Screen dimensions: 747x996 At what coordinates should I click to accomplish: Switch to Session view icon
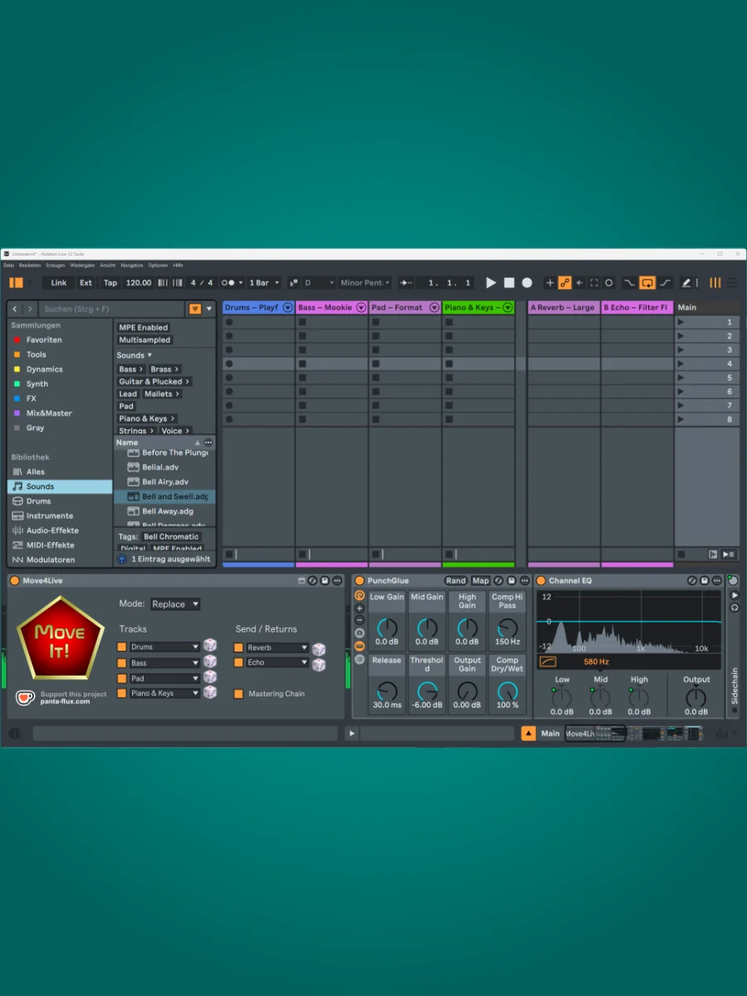coord(715,282)
